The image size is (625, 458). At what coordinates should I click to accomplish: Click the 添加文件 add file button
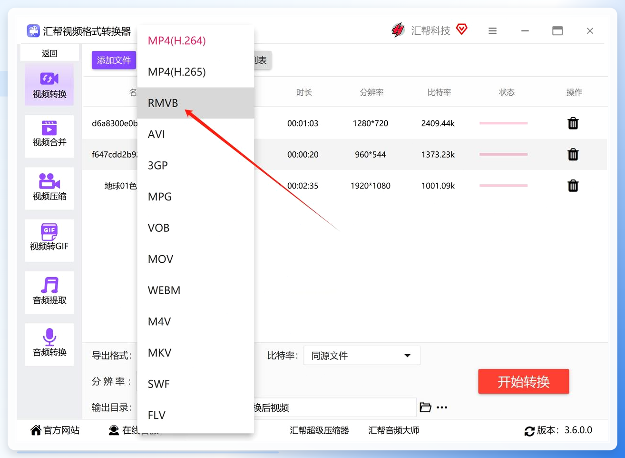click(114, 60)
